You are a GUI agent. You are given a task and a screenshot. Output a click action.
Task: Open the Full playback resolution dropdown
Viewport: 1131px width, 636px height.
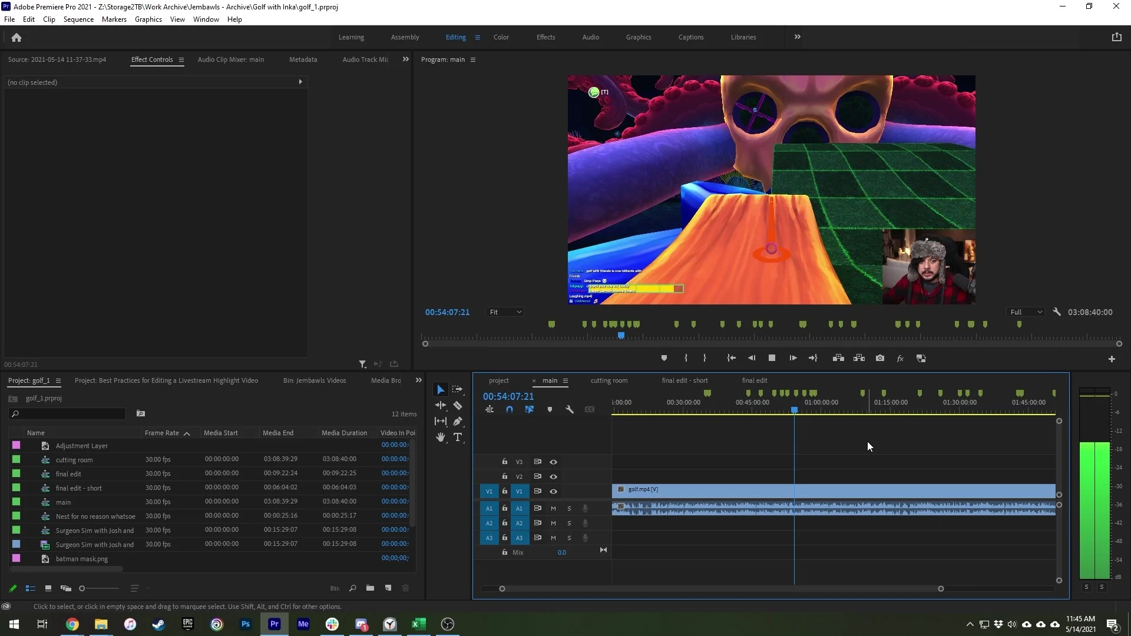click(1026, 312)
